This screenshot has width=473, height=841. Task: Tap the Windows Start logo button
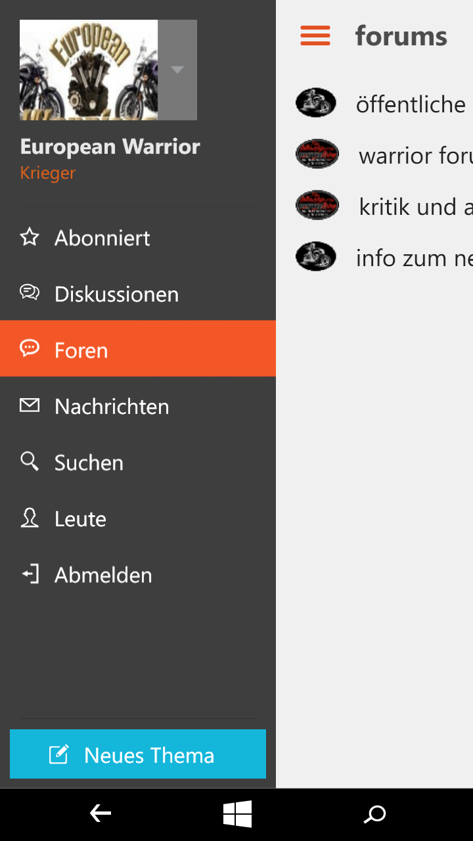237,814
